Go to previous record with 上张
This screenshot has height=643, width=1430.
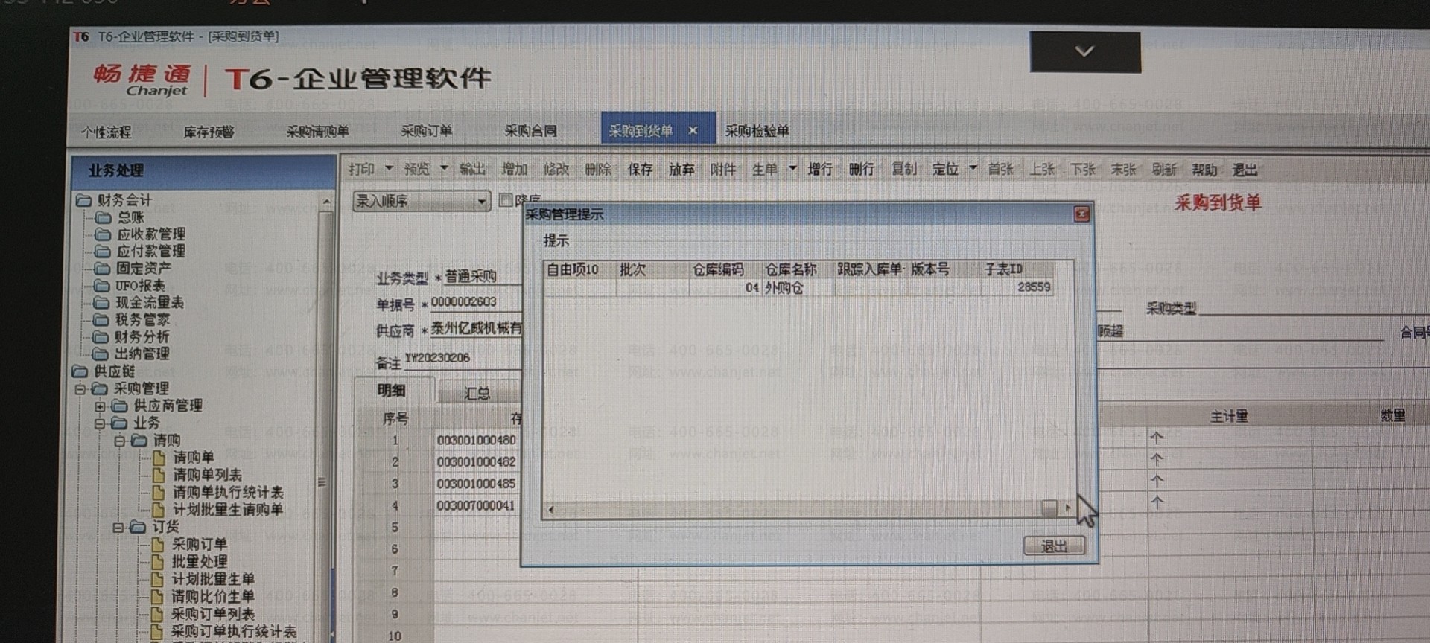[1042, 170]
